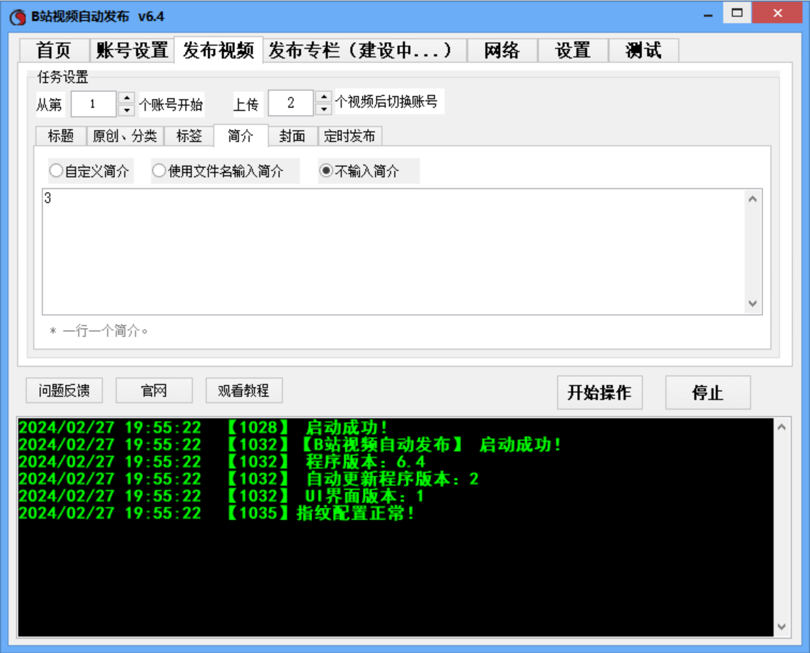Click the starting account number field

tap(94, 104)
